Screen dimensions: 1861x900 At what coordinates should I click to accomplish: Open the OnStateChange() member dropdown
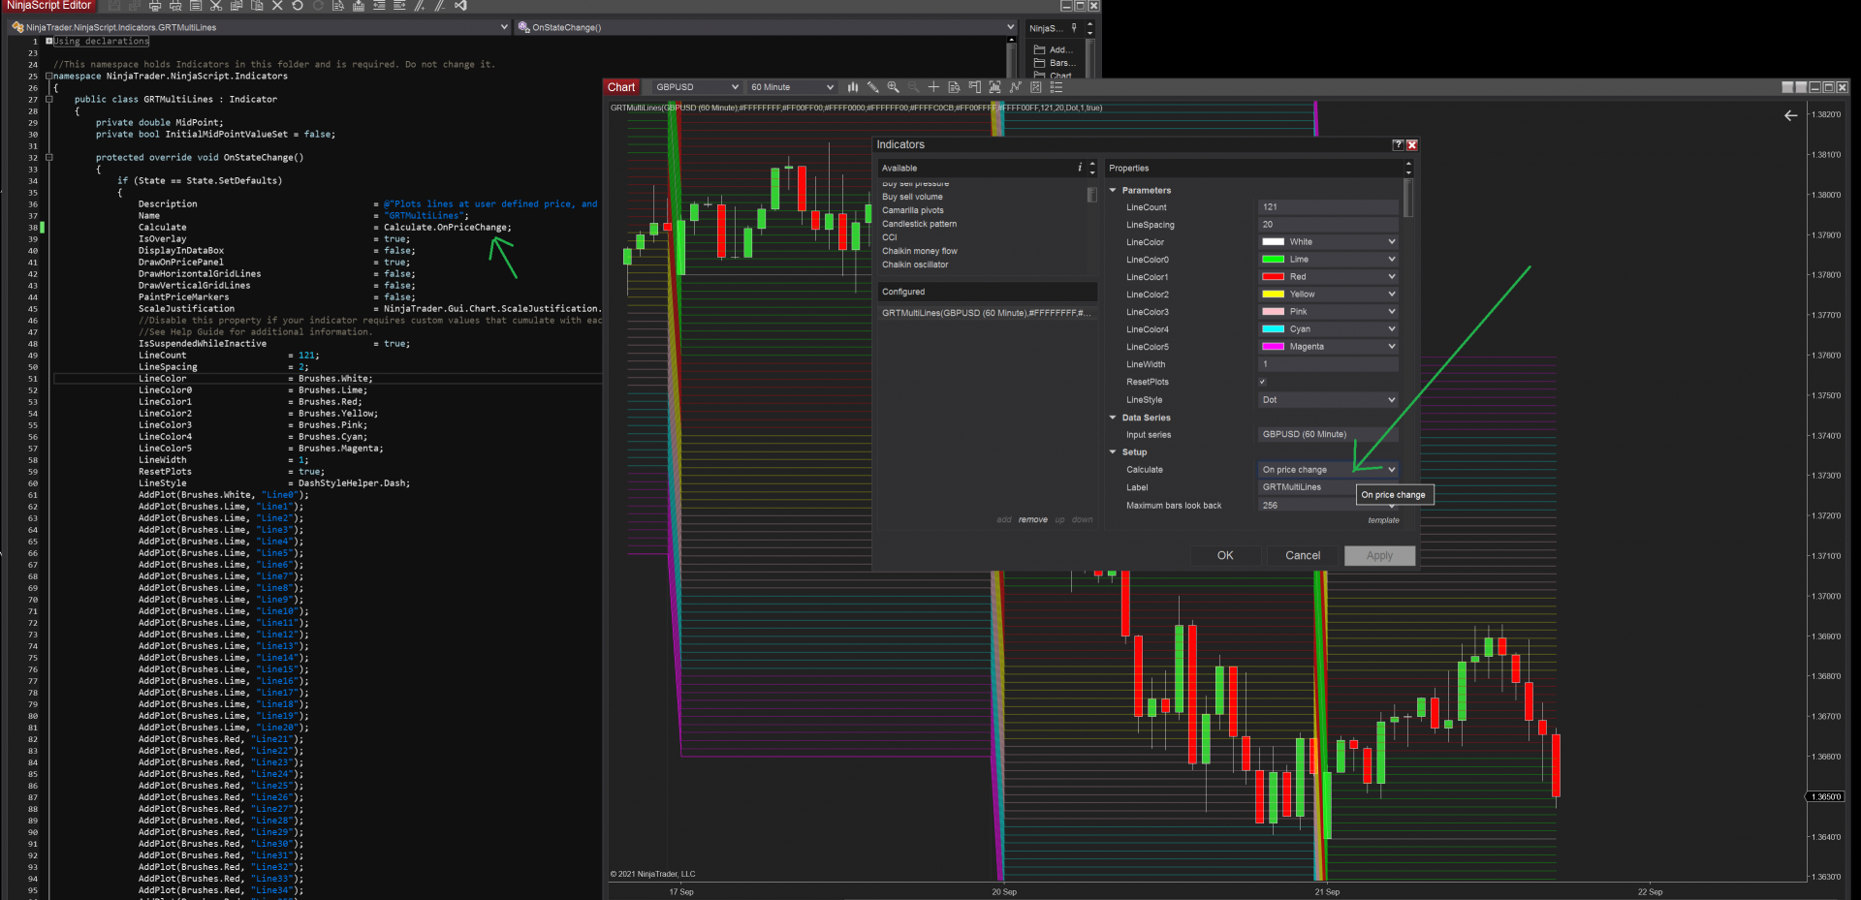click(x=767, y=27)
